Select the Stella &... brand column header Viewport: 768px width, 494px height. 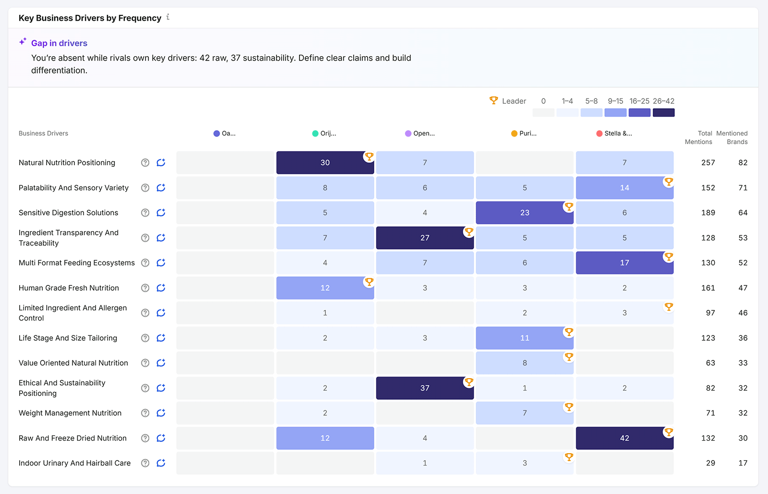(x=614, y=134)
